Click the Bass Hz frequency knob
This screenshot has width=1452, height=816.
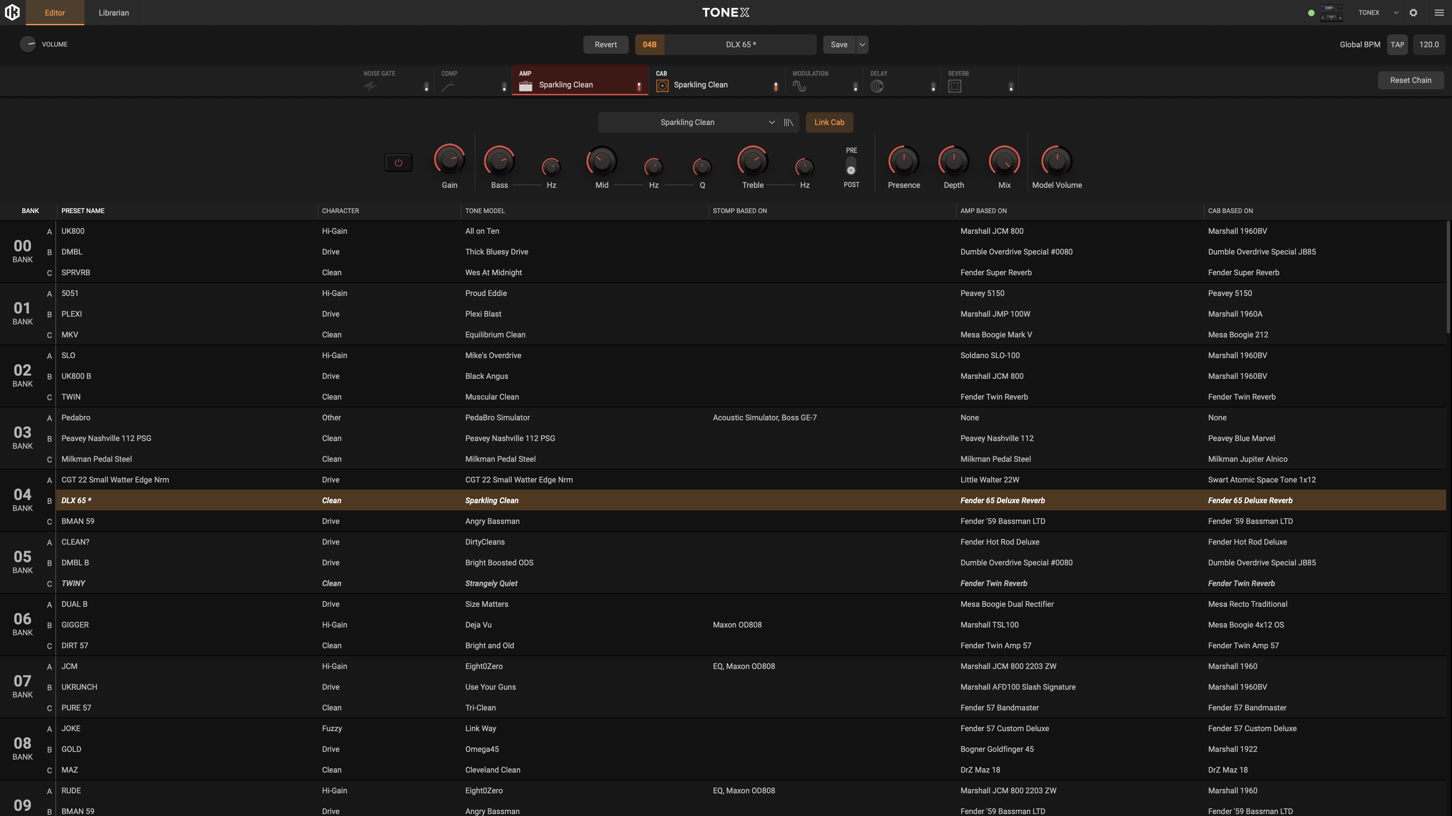551,167
